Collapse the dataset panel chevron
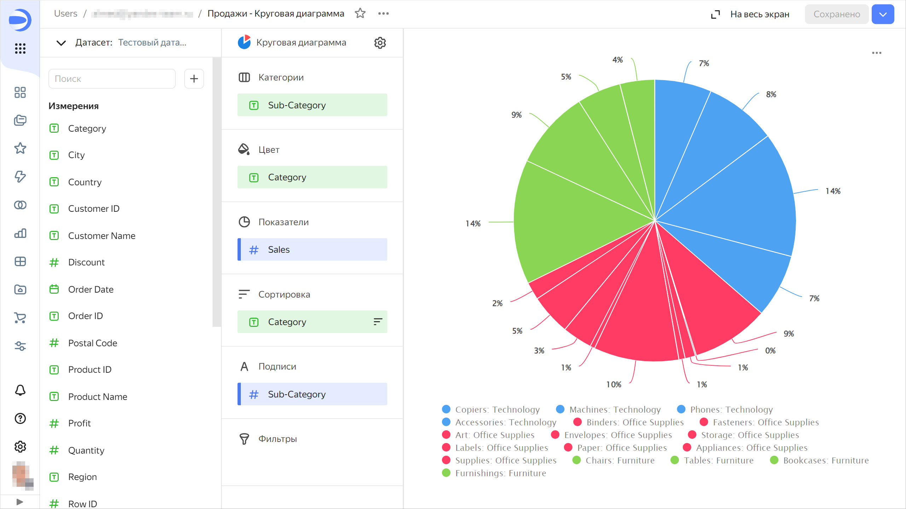The width and height of the screenshot is (906, 509). pyautogui.click(x=61, y=43)
